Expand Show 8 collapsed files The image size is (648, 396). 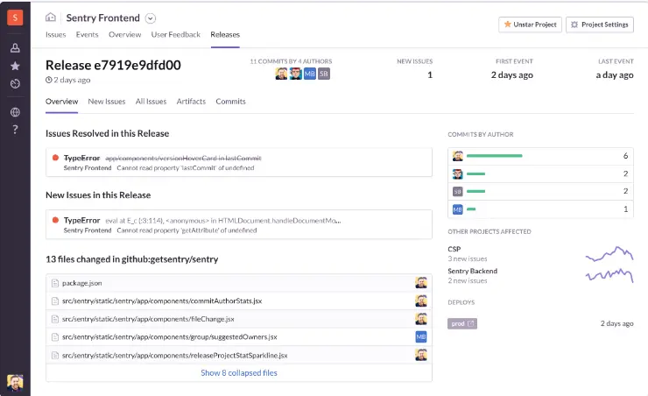pyautogui.click(x=239, y=373)
